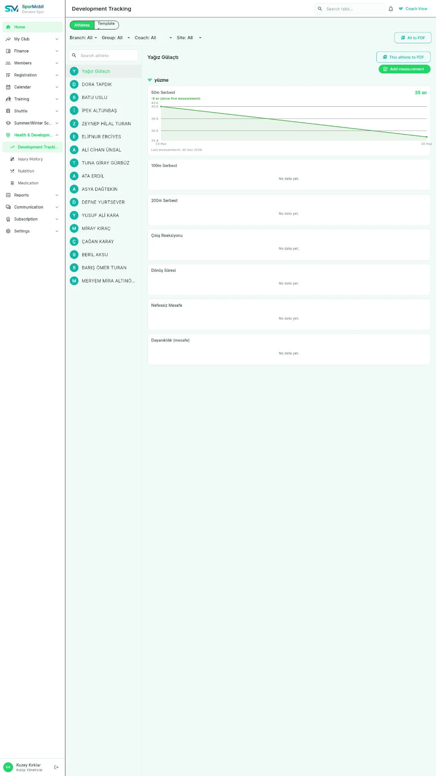Viewport: 436px width, 776px height.
Task: Click the Health & Development shield icon
Action: tap(8, 135)
